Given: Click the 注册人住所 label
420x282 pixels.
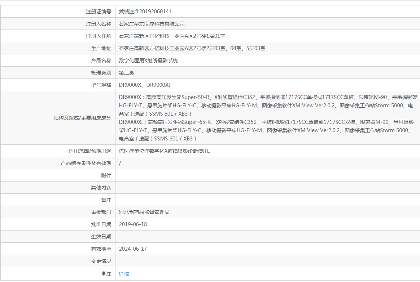Looking at the screenshot, I should pyautogui.click(x=99, y=36).
